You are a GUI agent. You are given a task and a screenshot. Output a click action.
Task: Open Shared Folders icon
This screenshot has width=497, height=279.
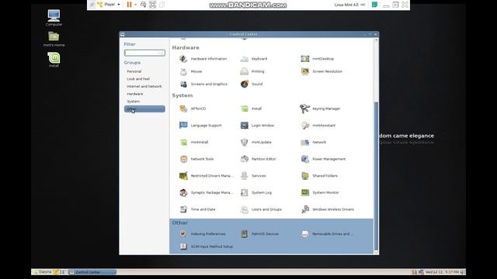click(x=305, y=176)
